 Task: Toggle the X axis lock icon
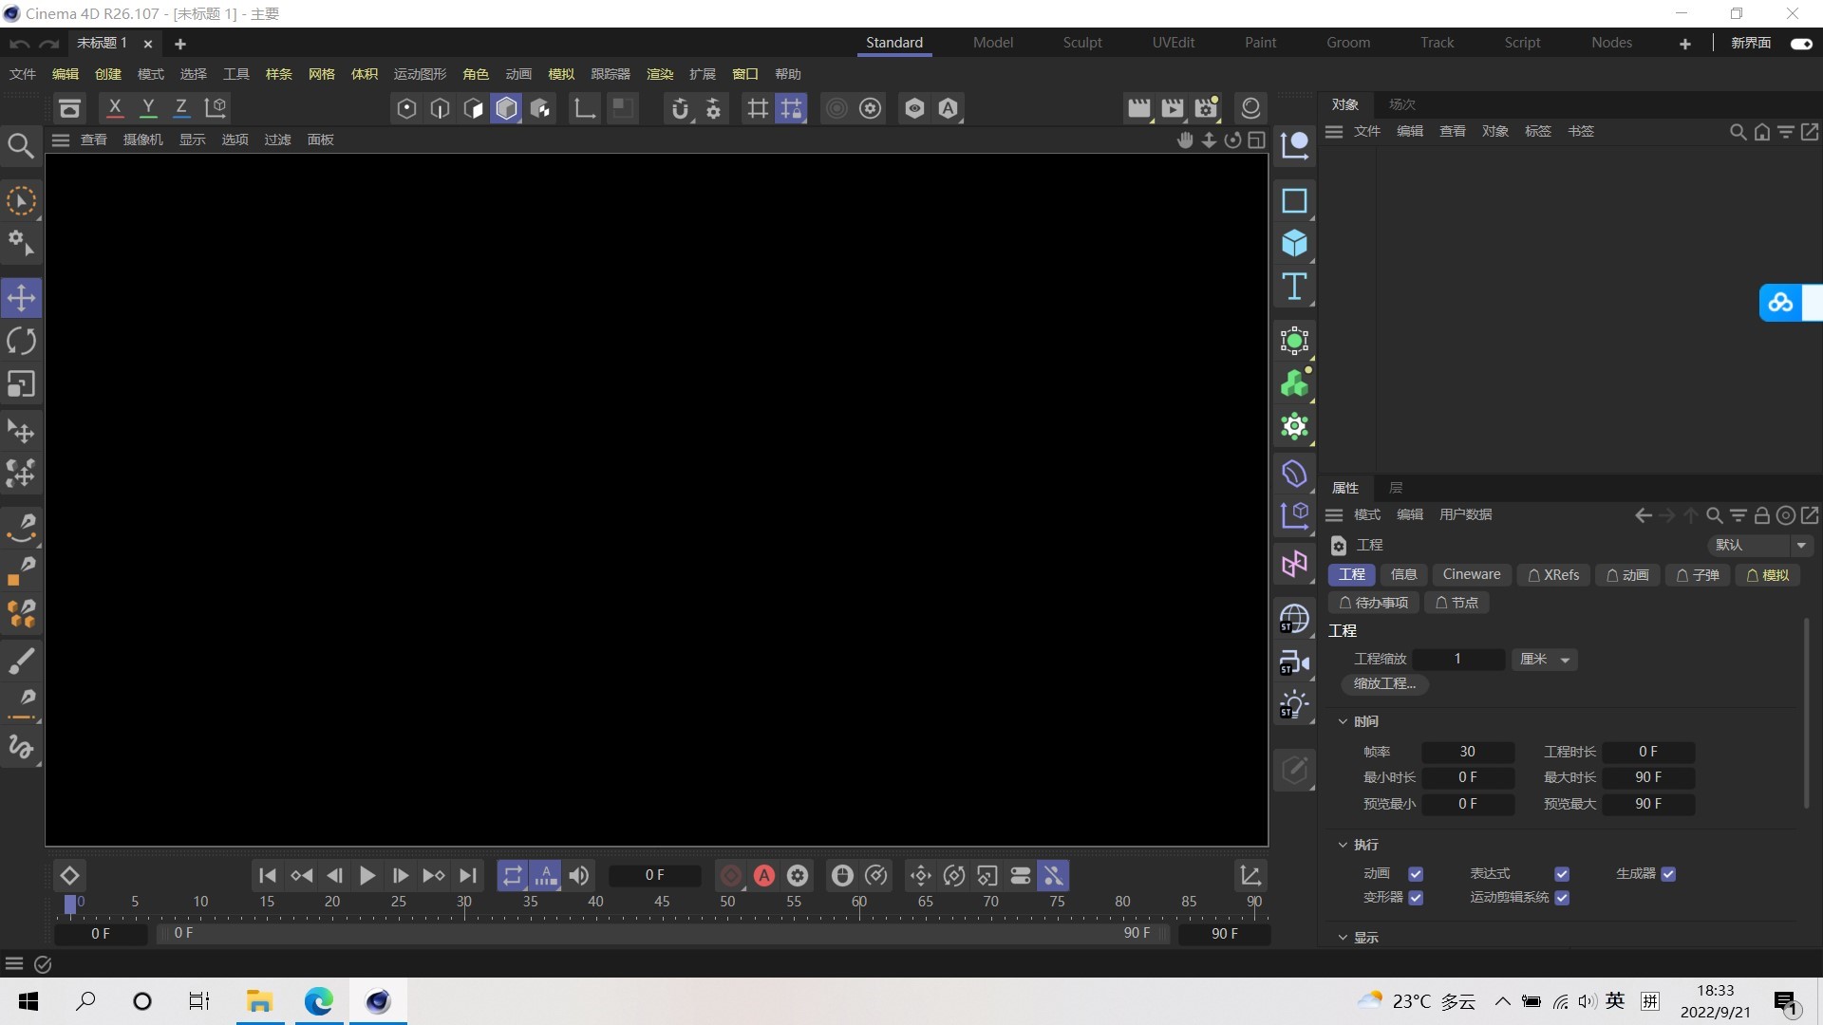tap(115, 107)
